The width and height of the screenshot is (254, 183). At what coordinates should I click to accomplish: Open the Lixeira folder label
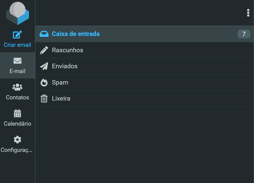point(61,98)
